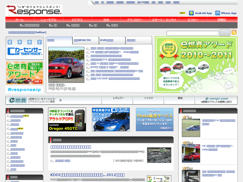Open the ビジネス navigation tab
The image size is (243, 182).
coord(77,20)
